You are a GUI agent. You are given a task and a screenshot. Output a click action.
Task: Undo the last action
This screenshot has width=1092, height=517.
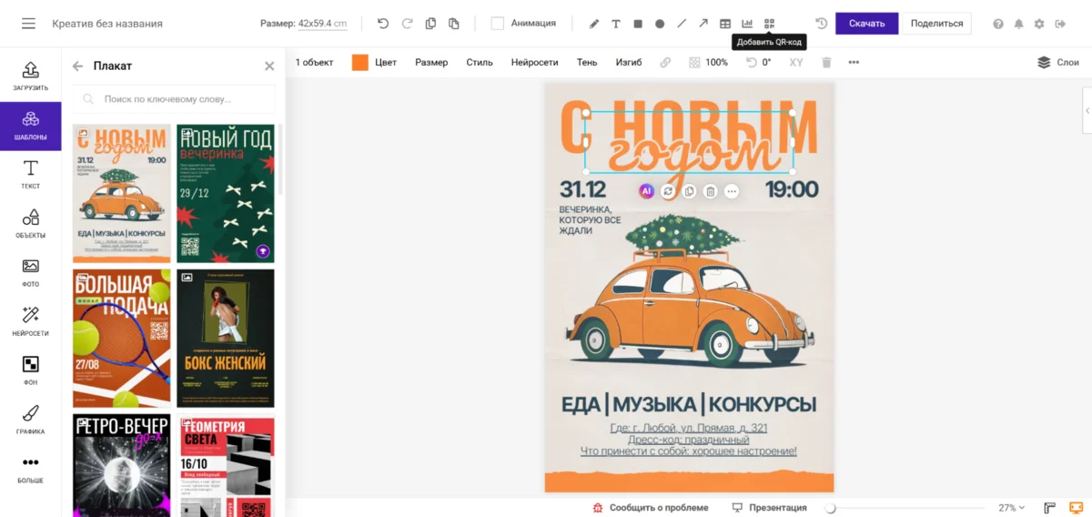[x=383, y=24]
